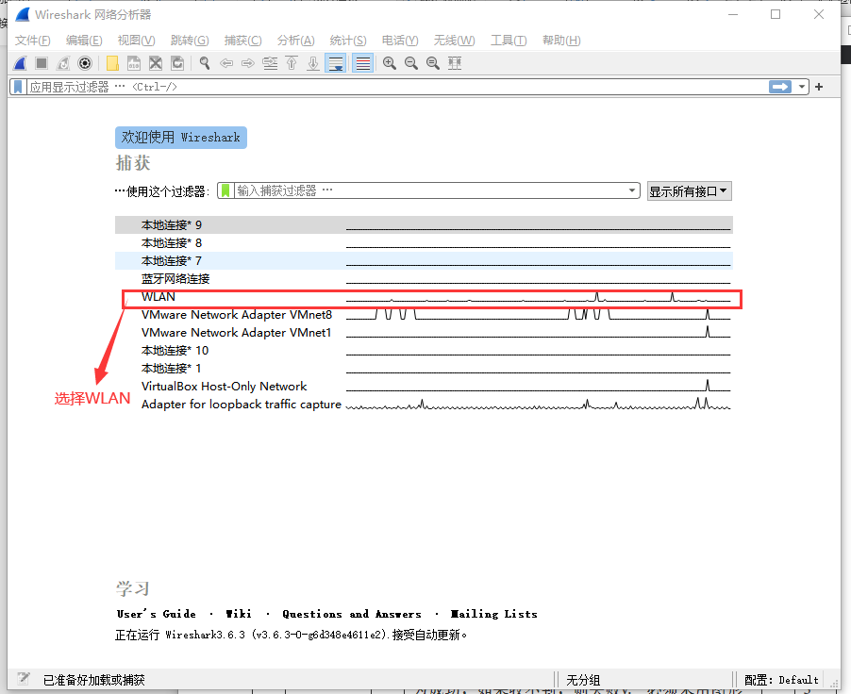Select VMware Network Adapter VMnet8 interface
851x694 pixels.
[x=424, y=315]
